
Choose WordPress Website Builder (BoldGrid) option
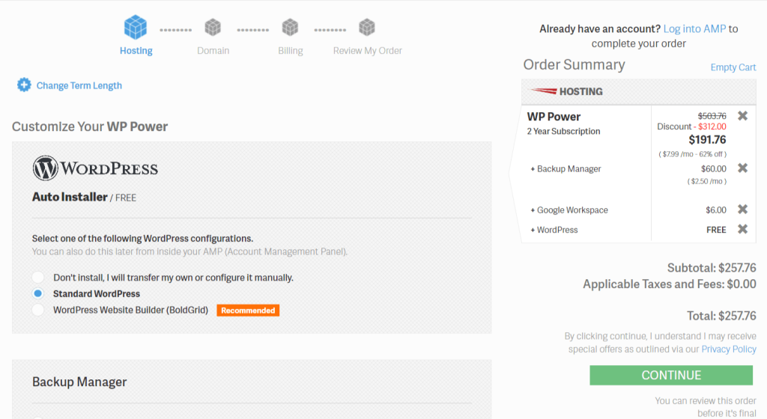37,310
